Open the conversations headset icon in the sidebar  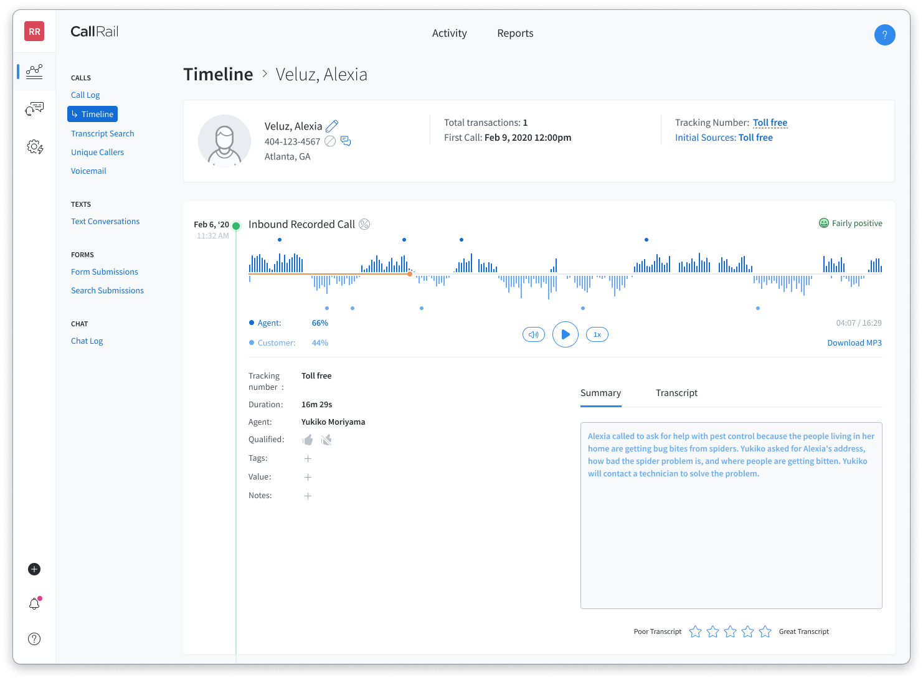(34, 108)
